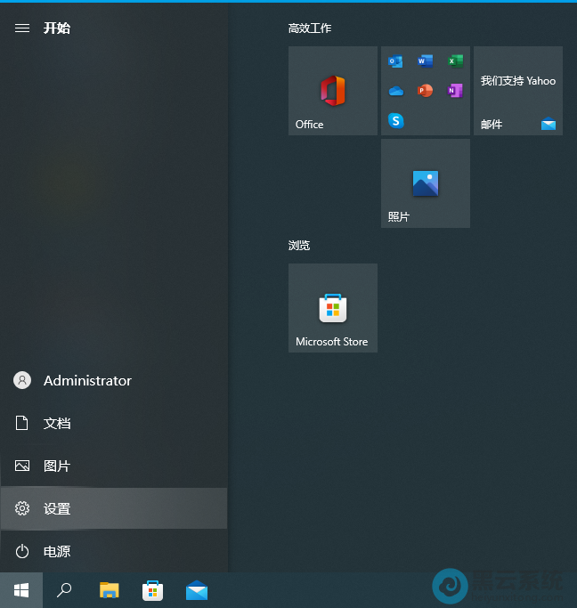The width and height of the screenshot is (577, 608).
Task: Open the 邮件 (Mail) live tile
Action: (x=517, y=91)
